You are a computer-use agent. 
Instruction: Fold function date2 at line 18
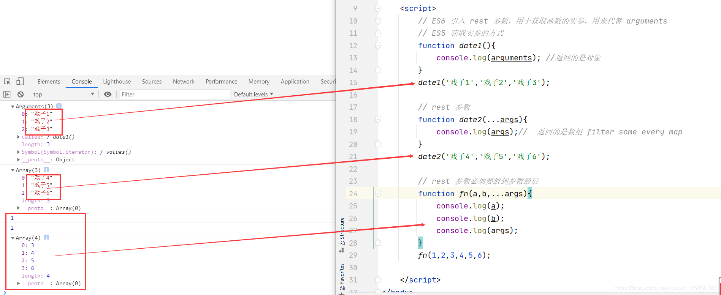[x=378, y=120]
